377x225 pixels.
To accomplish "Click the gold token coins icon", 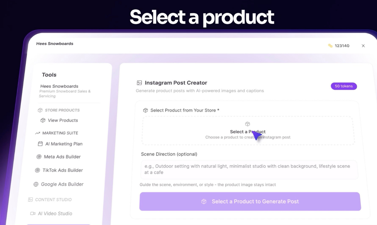I will coord(330,46).
